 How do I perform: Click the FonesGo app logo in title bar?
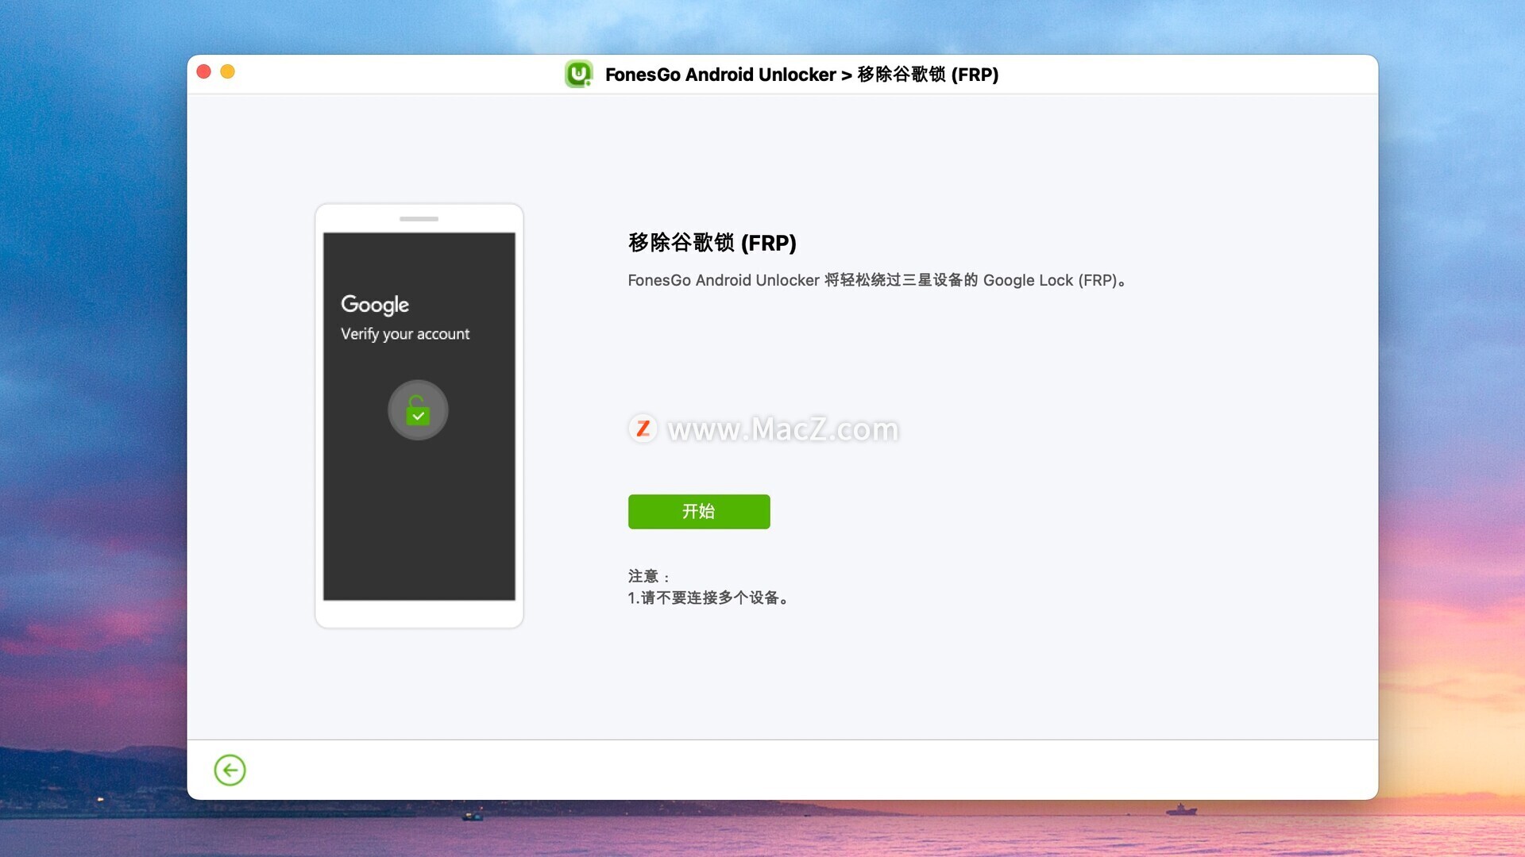pos(579,74)
